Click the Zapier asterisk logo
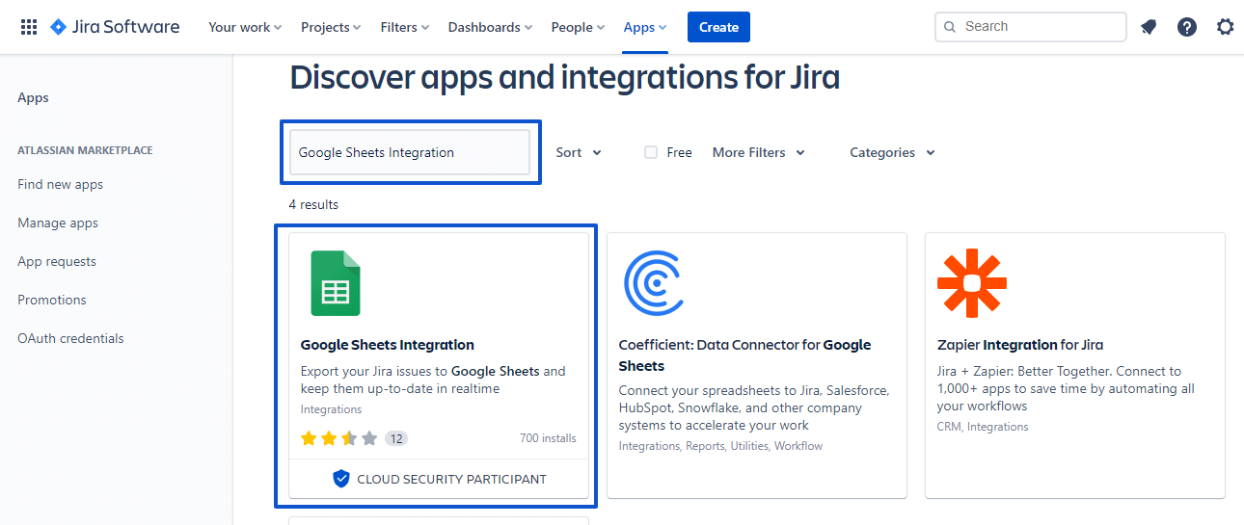Viewport: 1244px width, 525px height. pyautogui.click(x=972, y=283)
